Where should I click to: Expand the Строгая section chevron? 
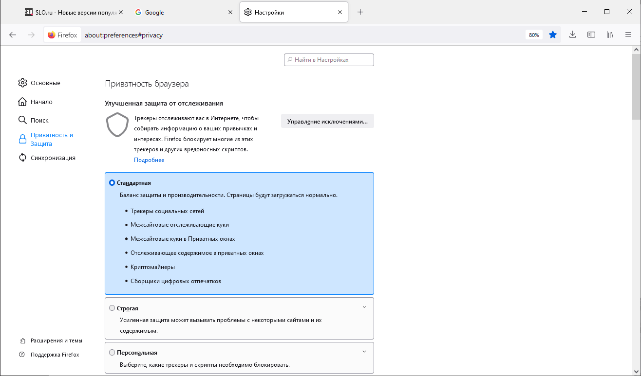pyautogui.click(x=364, y=307)
